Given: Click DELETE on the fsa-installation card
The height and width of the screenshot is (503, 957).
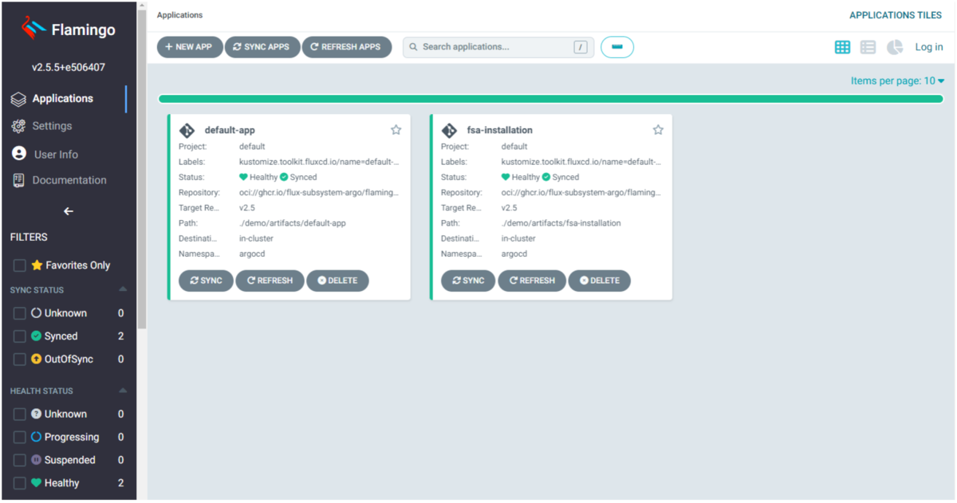Looking at the screenshot, I should [600, 281].
